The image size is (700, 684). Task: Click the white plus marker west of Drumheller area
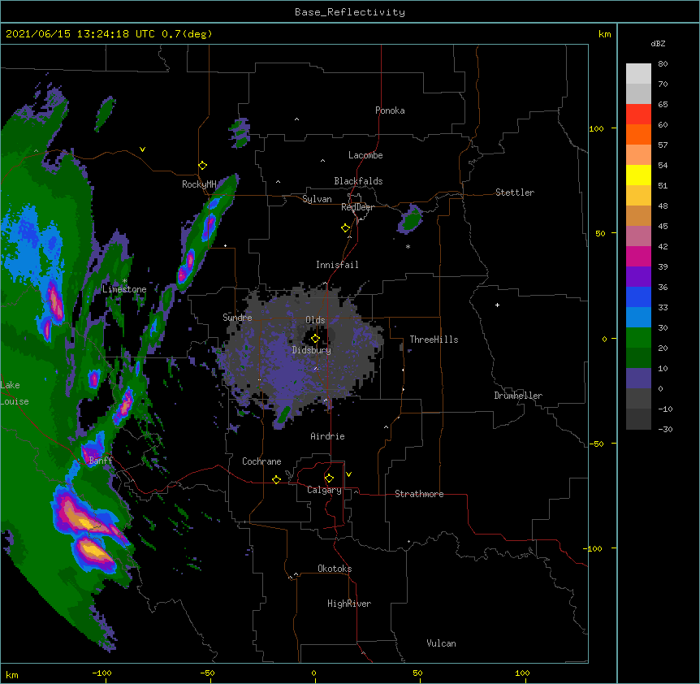click(x=497, y=305)
